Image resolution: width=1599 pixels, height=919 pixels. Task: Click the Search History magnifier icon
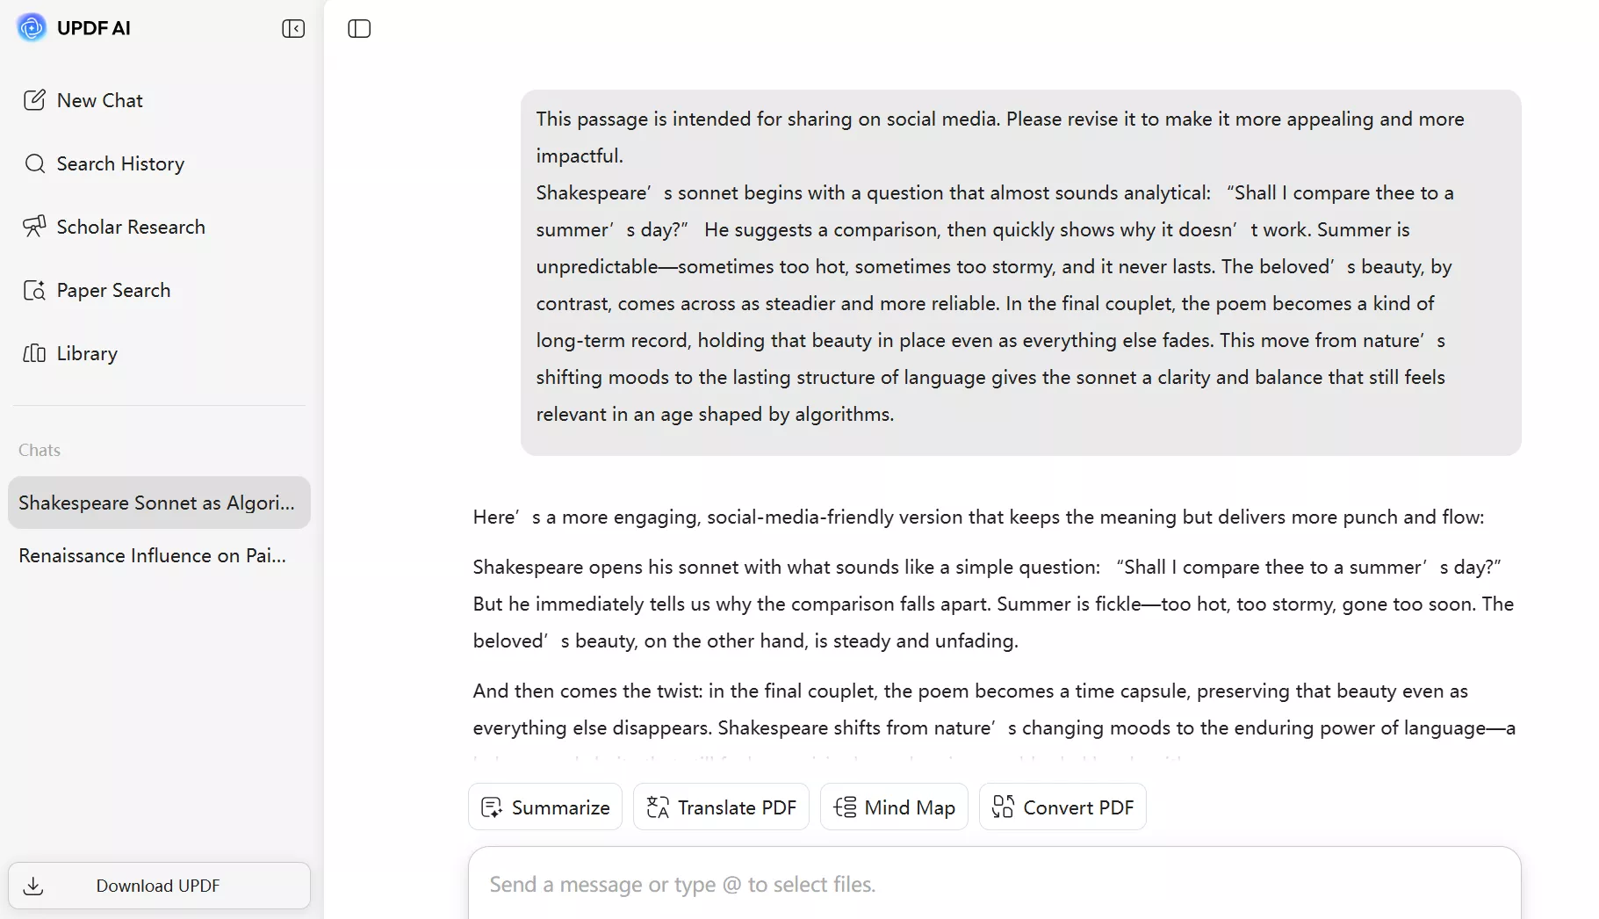click(x=35, y=163)
